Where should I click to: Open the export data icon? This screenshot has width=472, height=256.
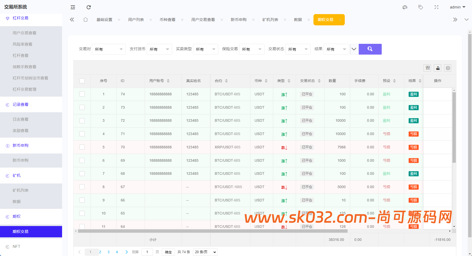pyautogui.click(x=437, y=68)
